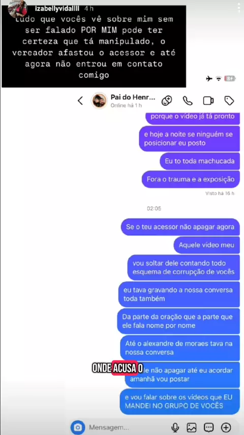Select the 'Eu to toda machucada' message
244x435 pixels.
coord(200,161)
